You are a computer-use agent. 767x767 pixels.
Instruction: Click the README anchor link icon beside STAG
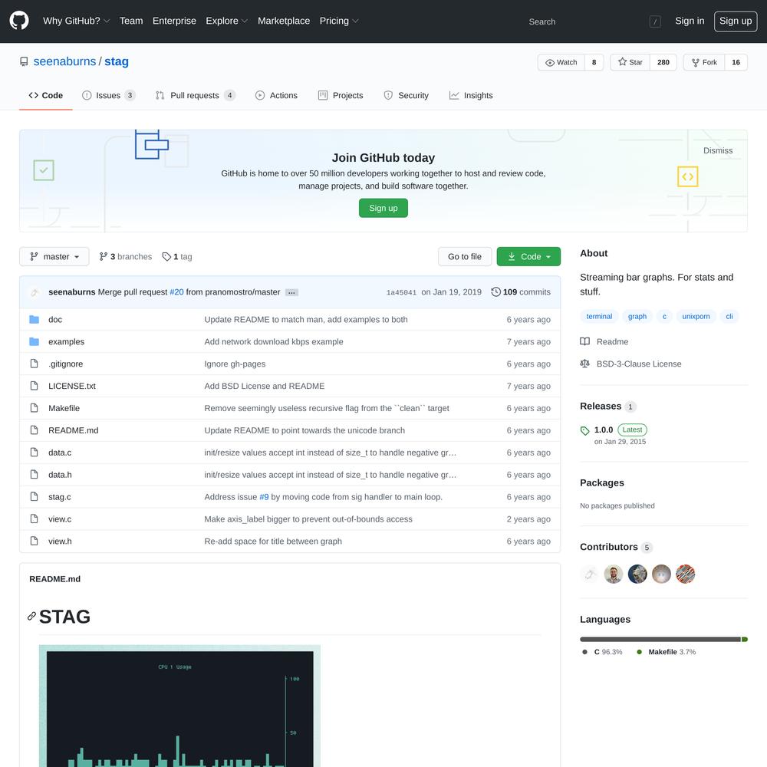coord(31,617)
